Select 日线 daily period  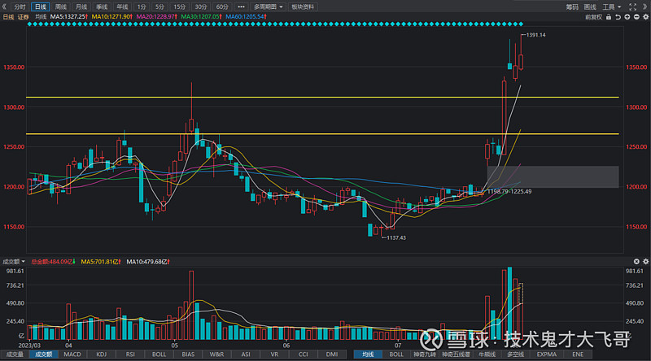[x=40, y=7]
